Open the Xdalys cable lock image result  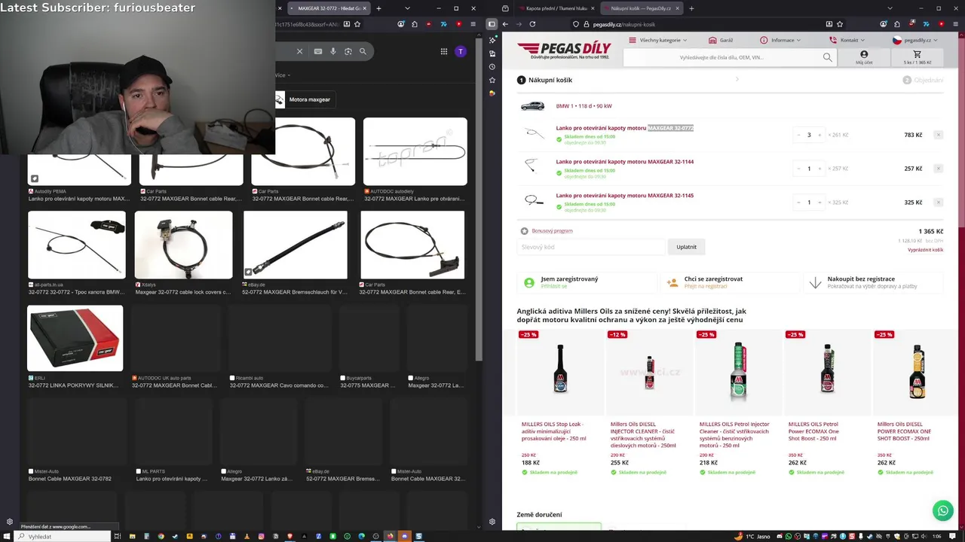click(184, 245)
